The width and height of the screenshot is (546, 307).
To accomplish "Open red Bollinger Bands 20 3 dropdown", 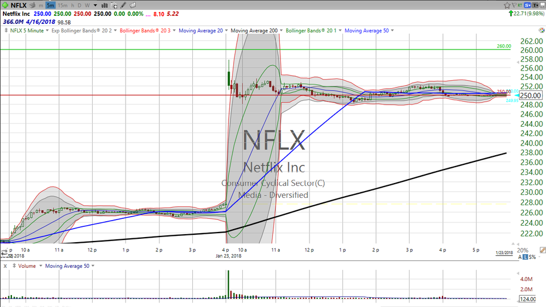I will (x=174, y=31).
